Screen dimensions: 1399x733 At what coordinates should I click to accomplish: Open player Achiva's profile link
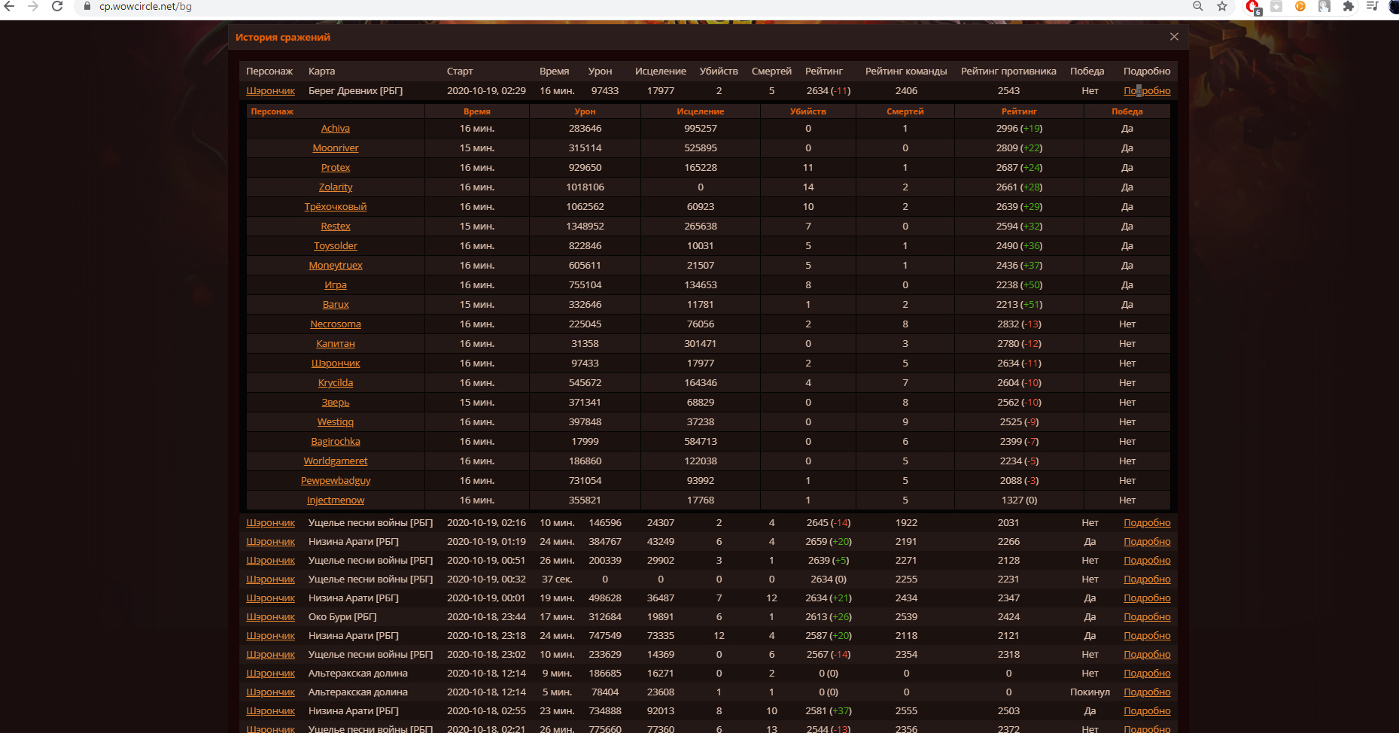(335, 129)
